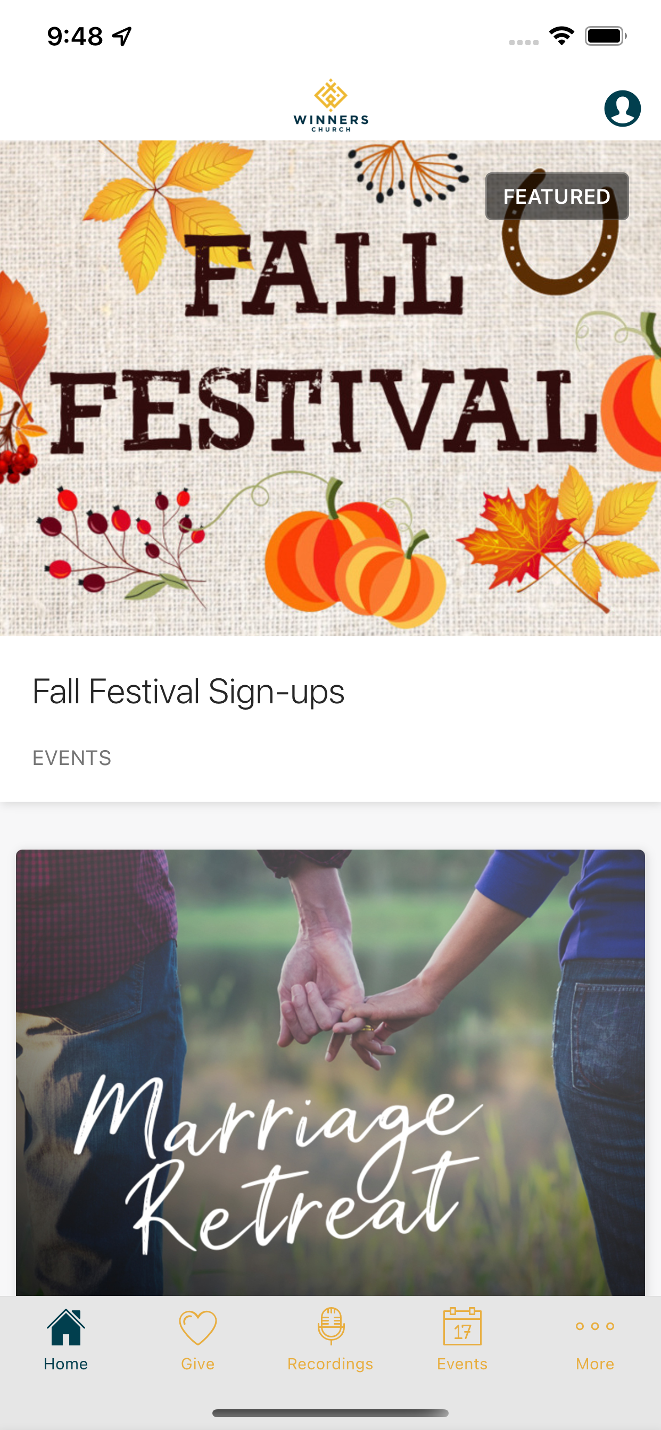This screenshot has width=661, height=1430.
Task: Tap the EVENTS category label
Action: (72, 758)
